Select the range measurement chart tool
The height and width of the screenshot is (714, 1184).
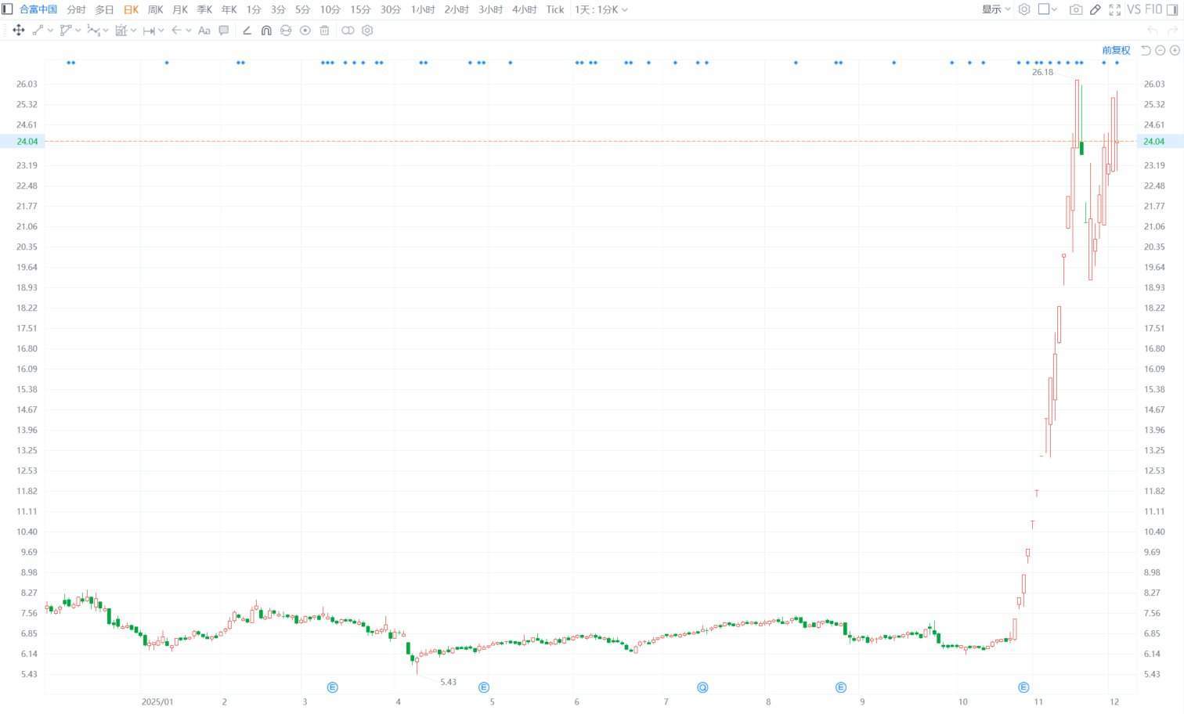121,31
